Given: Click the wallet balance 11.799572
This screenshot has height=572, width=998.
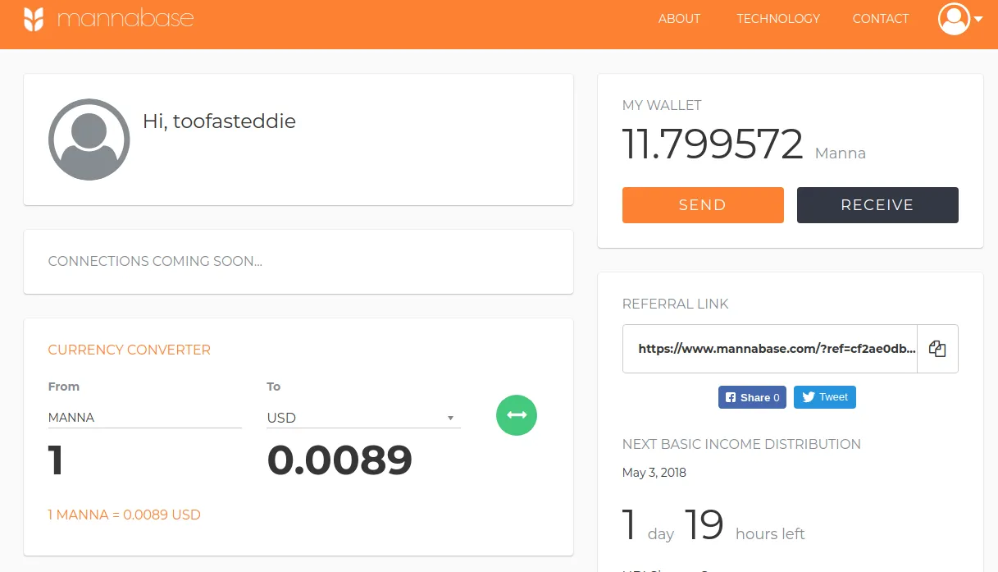Looking at the screenshot, I should tap(713, 144).
